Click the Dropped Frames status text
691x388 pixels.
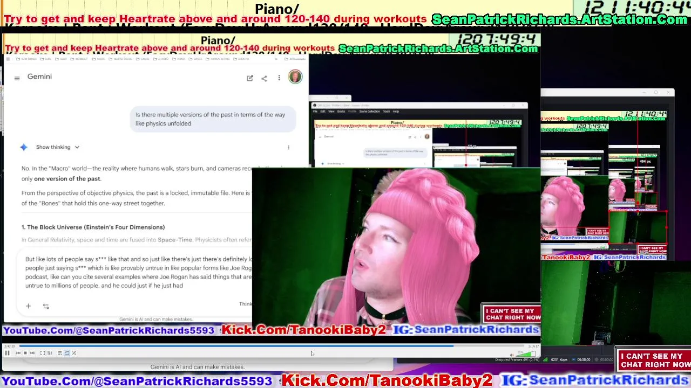517,360
